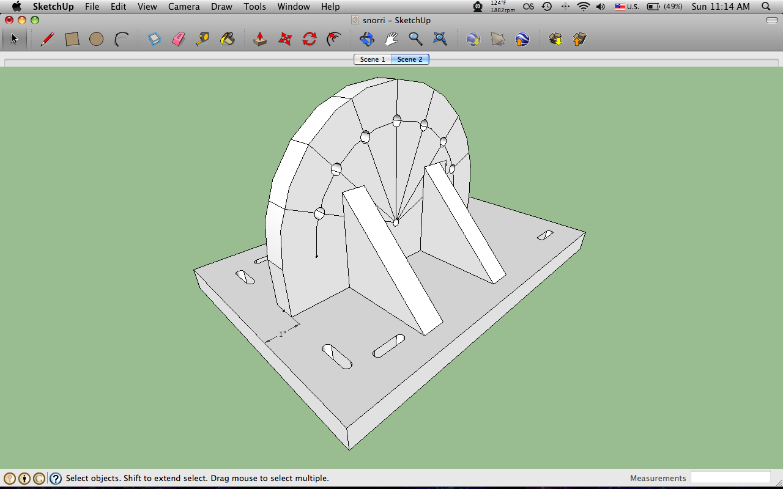Switch to the Scene 2 tab
783x489 pixels.
[410, 59]
